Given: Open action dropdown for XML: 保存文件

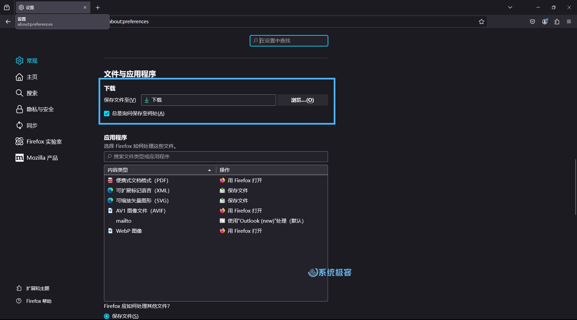Looking at the screenshot, I should [x=272, y=191].
